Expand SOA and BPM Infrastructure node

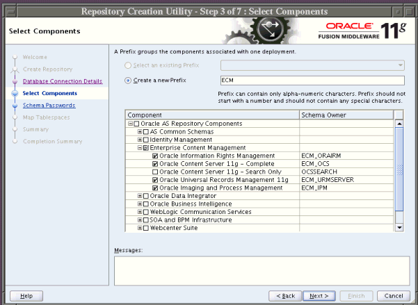tap(140, 220)
